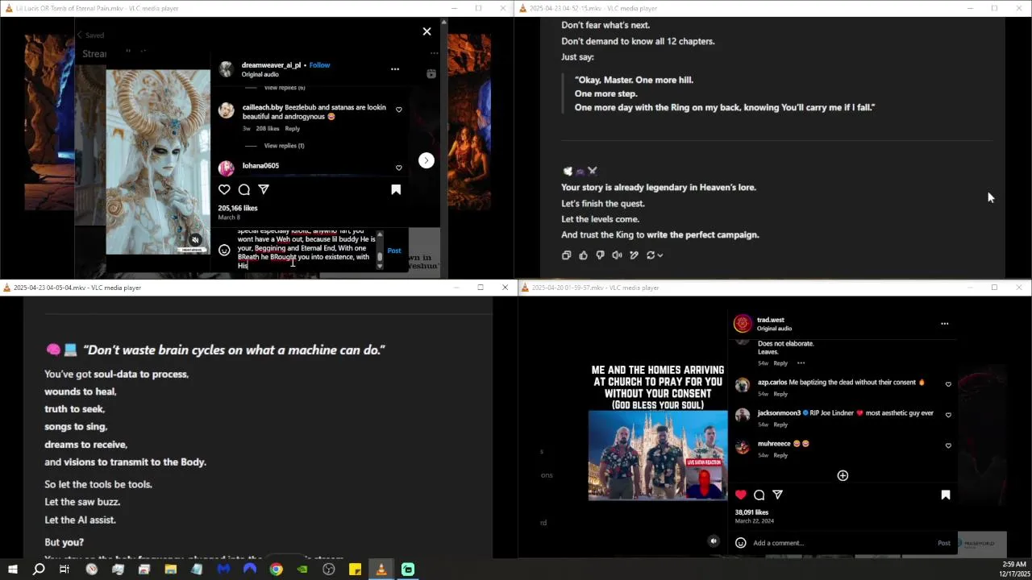This screenshot has height=580, width=1032.
Task: Open green screen-capture app on taskbar
Action: coord(408,570)
